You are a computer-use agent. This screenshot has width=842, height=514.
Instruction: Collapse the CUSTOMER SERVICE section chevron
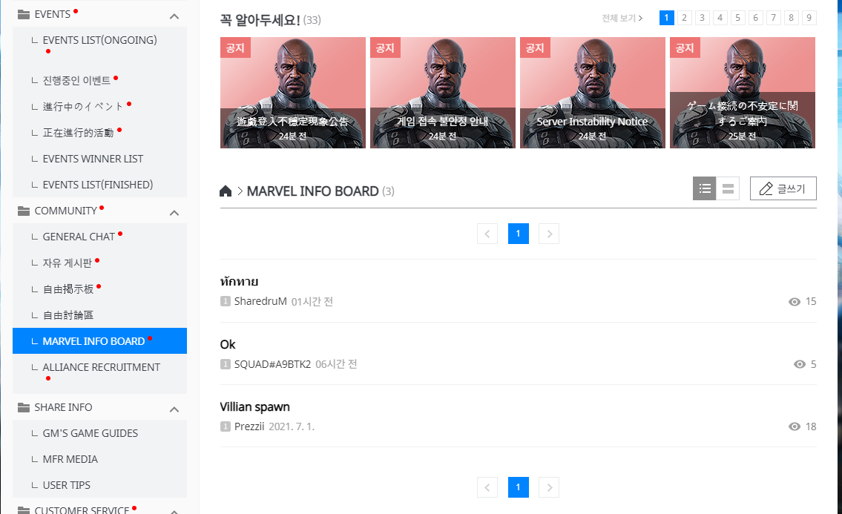(174, 511)
